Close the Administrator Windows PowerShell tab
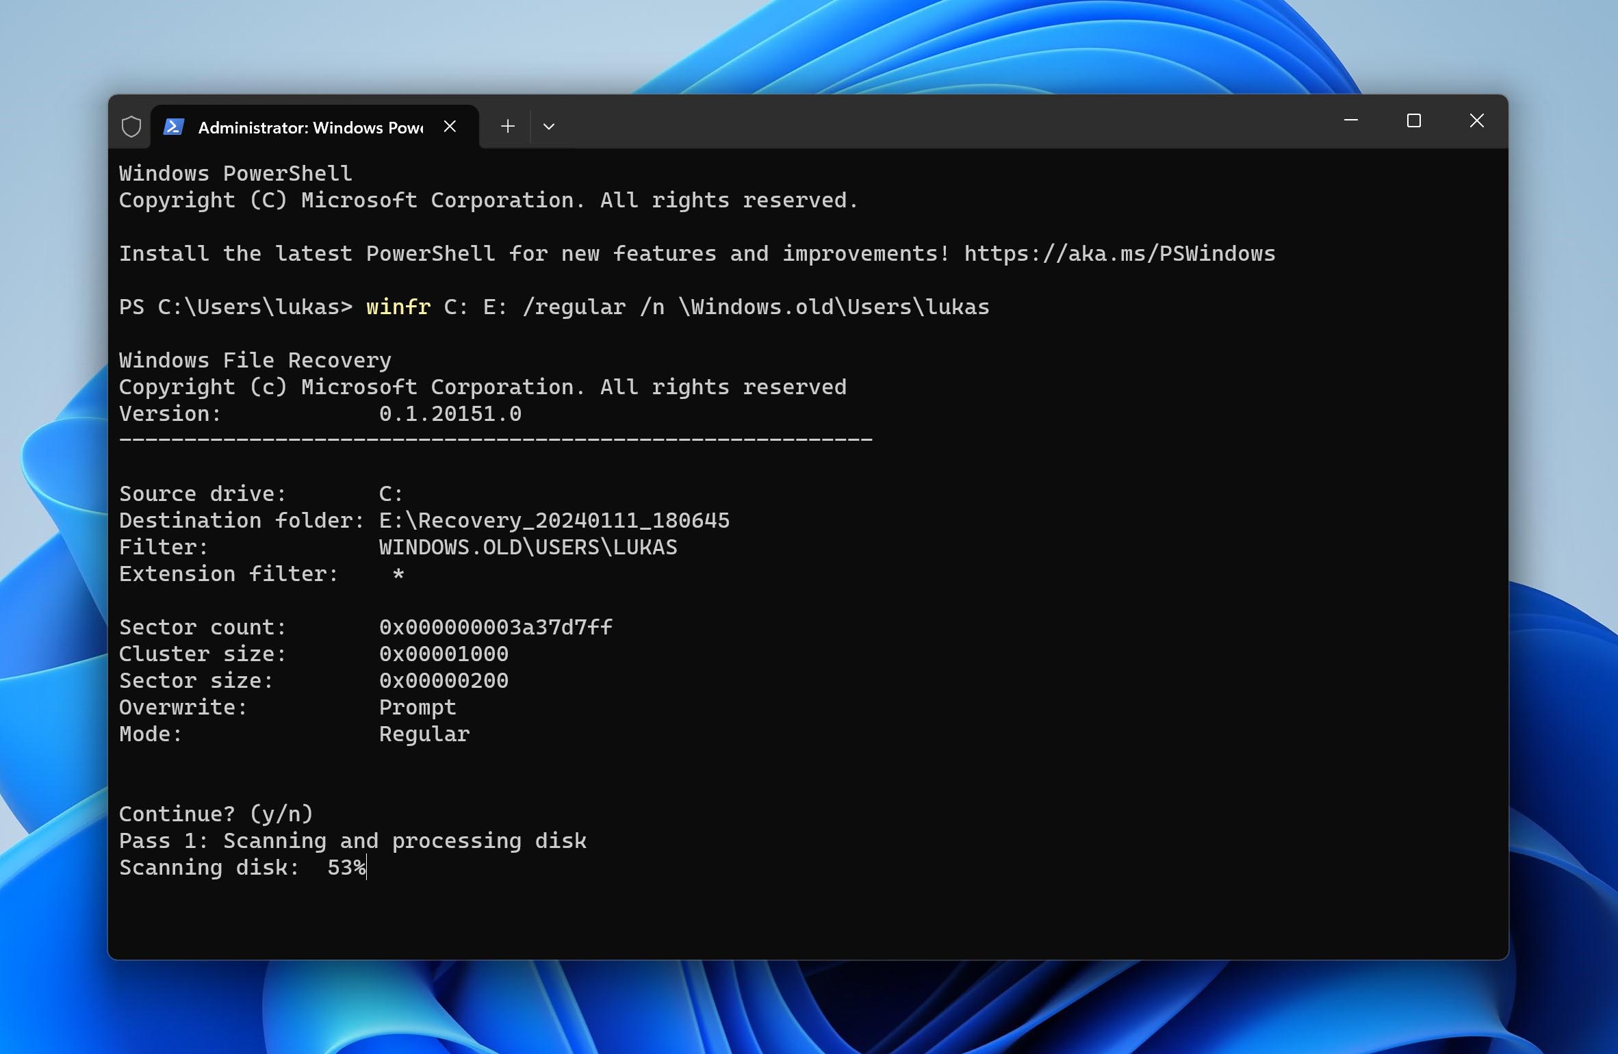The width and height of the screenshot is (1618, 1054). (x=450, y=127)
